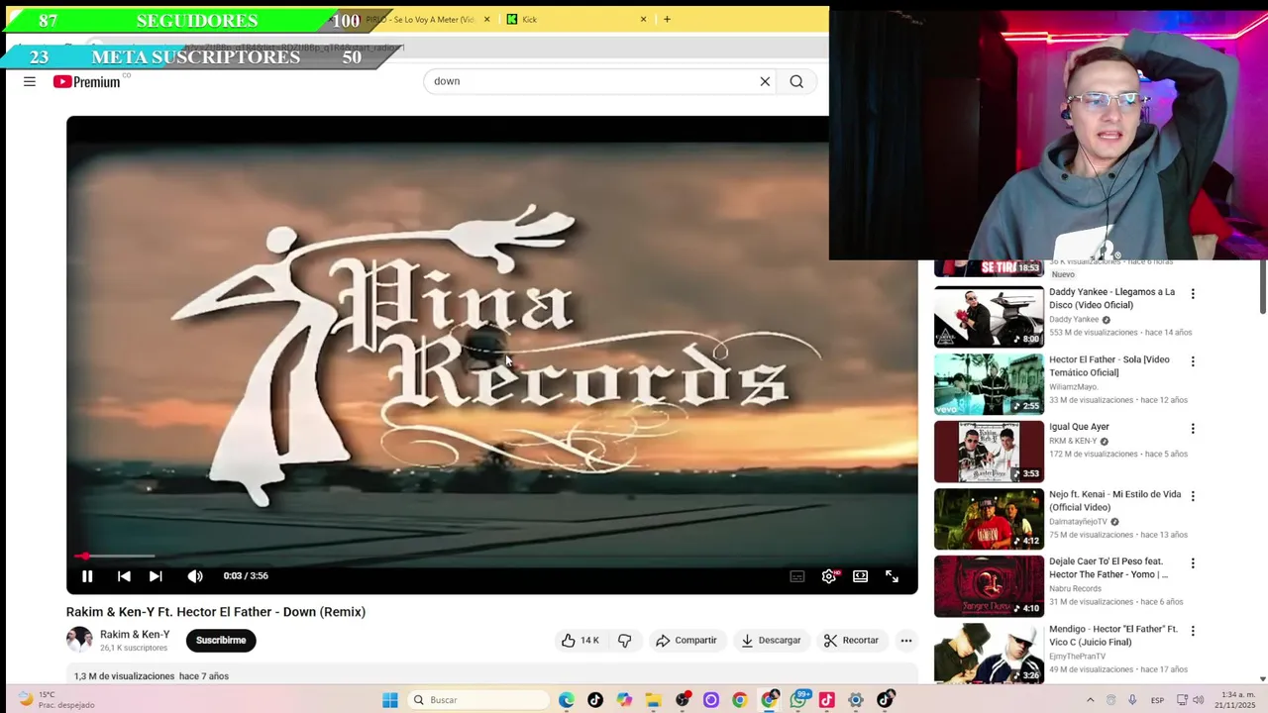Viewport: 1268px width, 713px height.
Task: Go to YouTube Premium home logo
Action: coord(87,81)
